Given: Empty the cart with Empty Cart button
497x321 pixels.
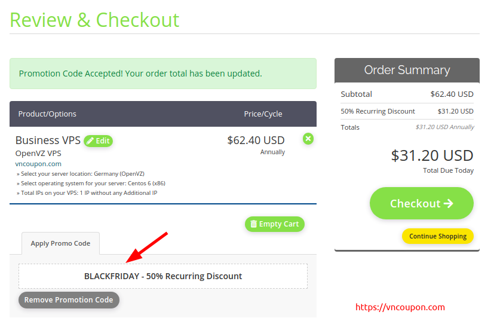Looking at the screenshot, I should point(275,224).
